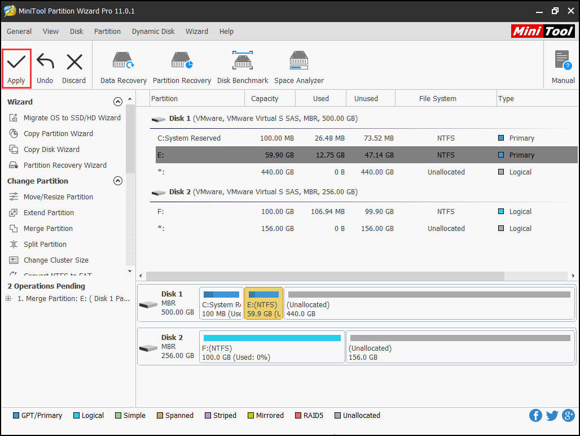580x436 pixels.
Task: Launch the Copy Disk Wizard
Action: point(45,150)
